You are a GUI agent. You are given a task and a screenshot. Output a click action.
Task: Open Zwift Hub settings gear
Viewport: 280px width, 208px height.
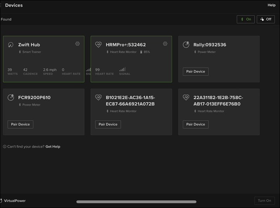pos(78,43)
